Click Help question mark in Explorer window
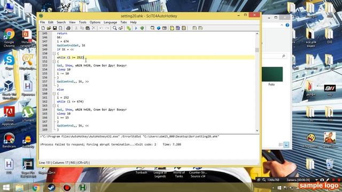 [287, 25]
